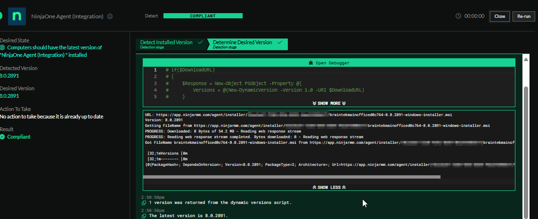
Task: Expand script with Show More
Action: (x=329, y=103)
